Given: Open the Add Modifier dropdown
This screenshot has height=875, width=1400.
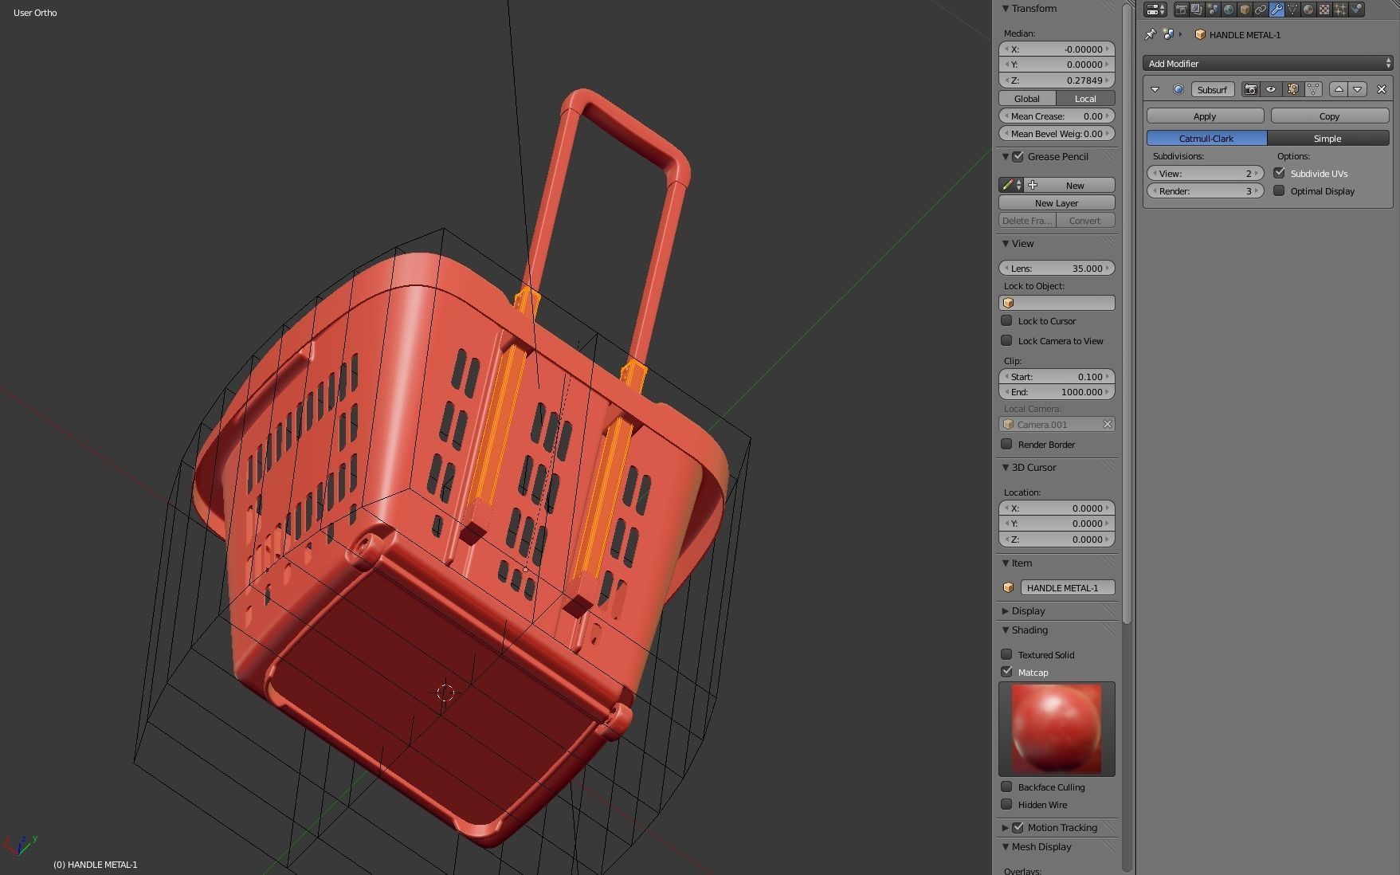Looking at the screenshot, I should 1268,63.
